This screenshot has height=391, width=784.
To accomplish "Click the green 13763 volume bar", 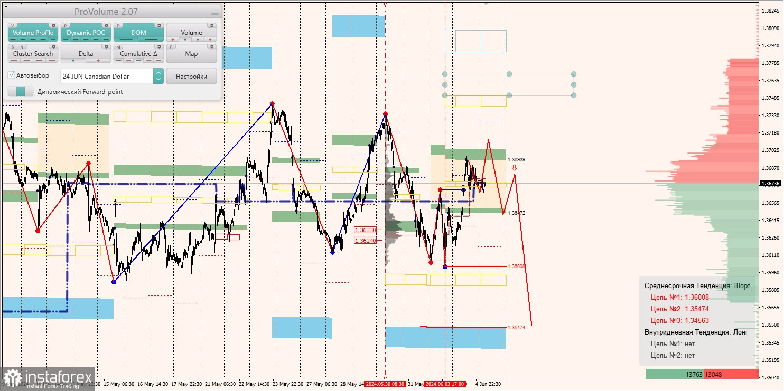I will point(674,374).
